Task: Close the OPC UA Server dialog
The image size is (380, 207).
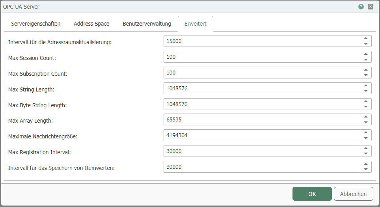Action: click(371, 7)
